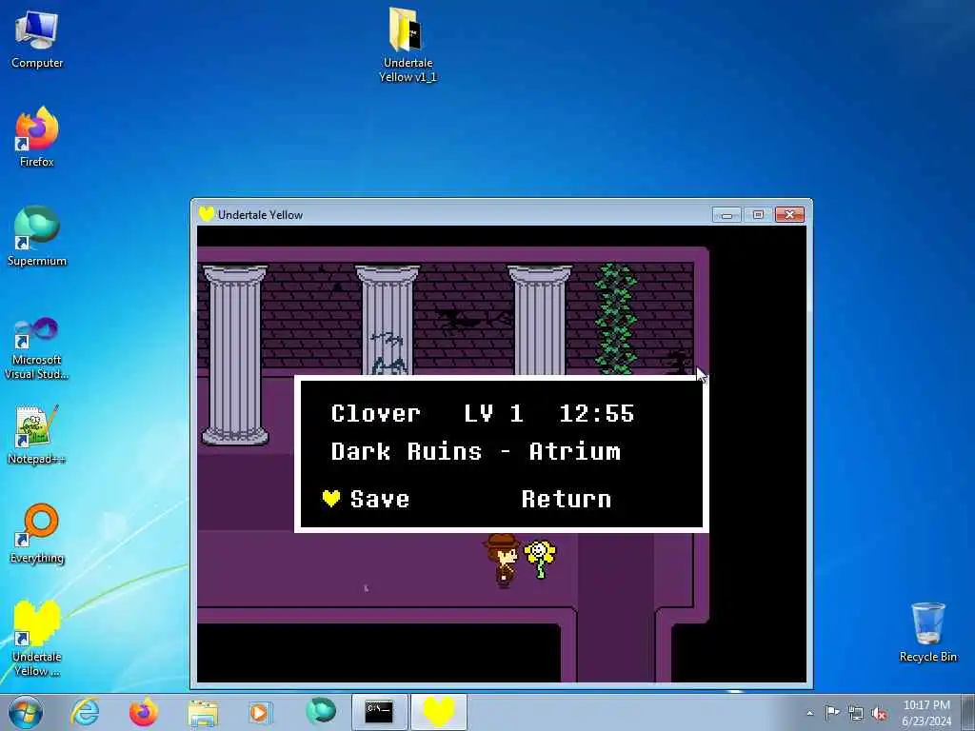The width and height of the screenshot is (975, 731).
Task: Click the Dark Ruins - Atrium location text
Action: (476, 451)
